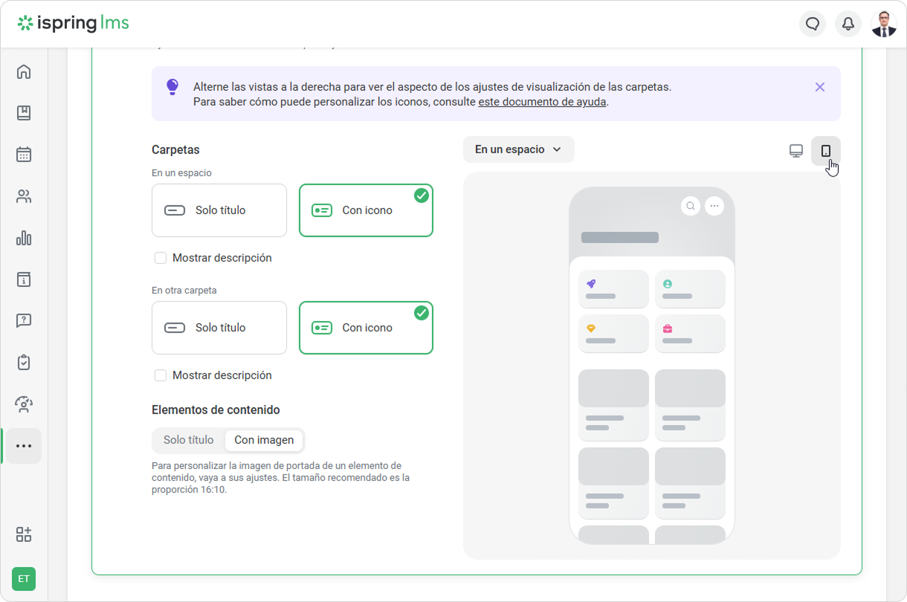Select the Con imagen content tab
The height and width of the screenshot is (602, 907).
[x=264, y=440]
